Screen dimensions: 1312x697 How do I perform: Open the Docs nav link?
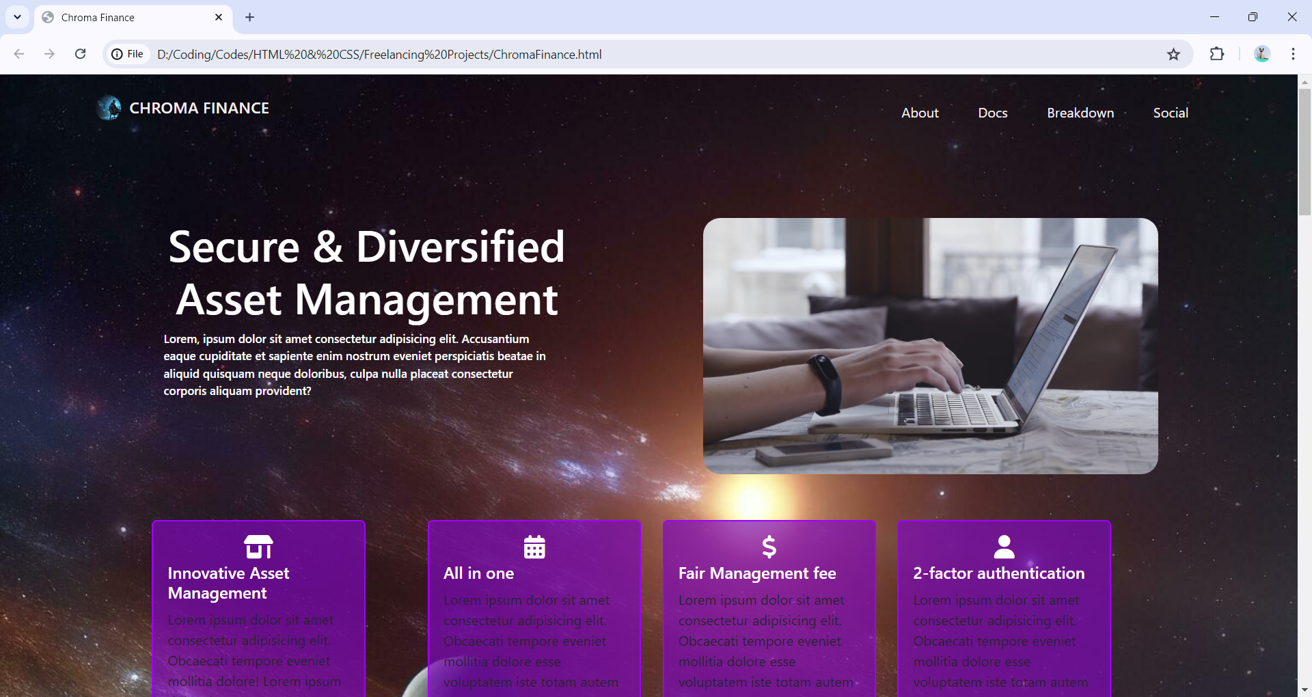coord(992,113)
